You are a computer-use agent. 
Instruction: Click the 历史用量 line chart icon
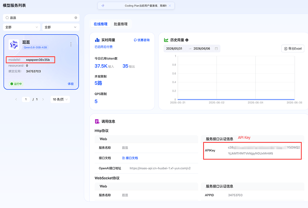pyautogui.click(x=166, y=40)
